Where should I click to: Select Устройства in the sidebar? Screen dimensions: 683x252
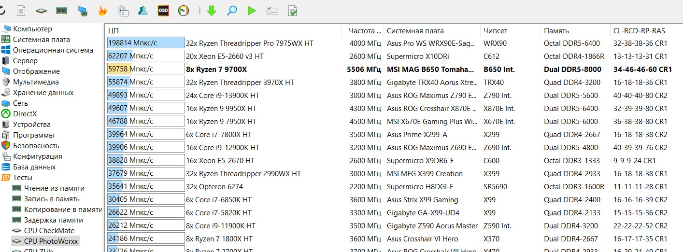[x=31, y=125]
